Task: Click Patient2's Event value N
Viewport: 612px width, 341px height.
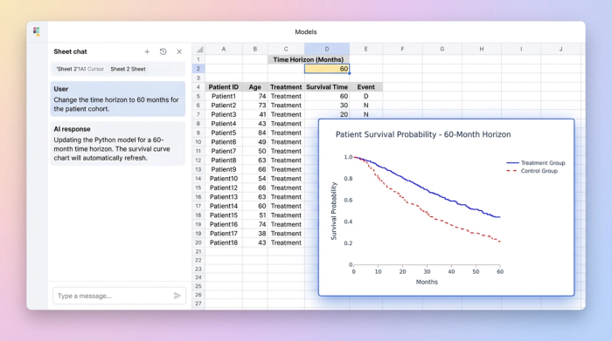Action: (365, 106)
